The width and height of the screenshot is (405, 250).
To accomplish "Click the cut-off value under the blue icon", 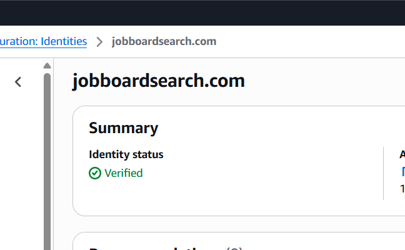I will tap(402, 188).
